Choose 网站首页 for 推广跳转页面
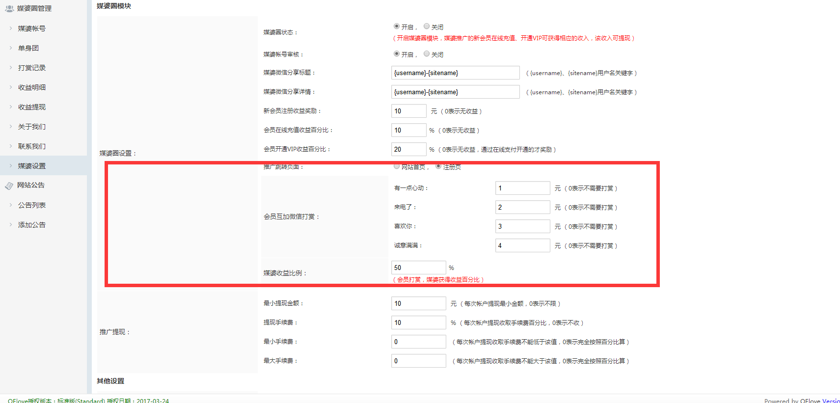The height and width of the screenshot is (403, 840). [x=397, y=166]
